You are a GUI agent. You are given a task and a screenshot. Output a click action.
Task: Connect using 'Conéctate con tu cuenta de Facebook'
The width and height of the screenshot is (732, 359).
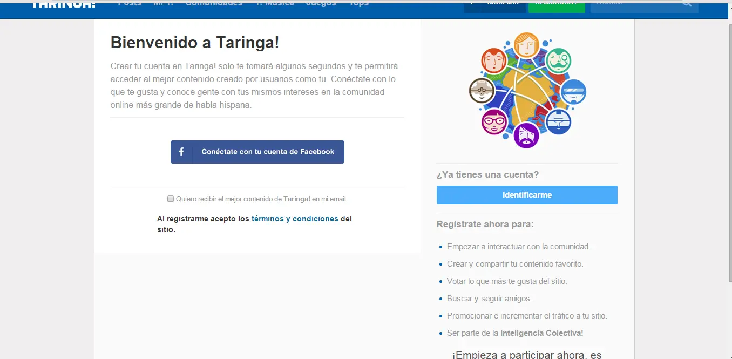257,152
